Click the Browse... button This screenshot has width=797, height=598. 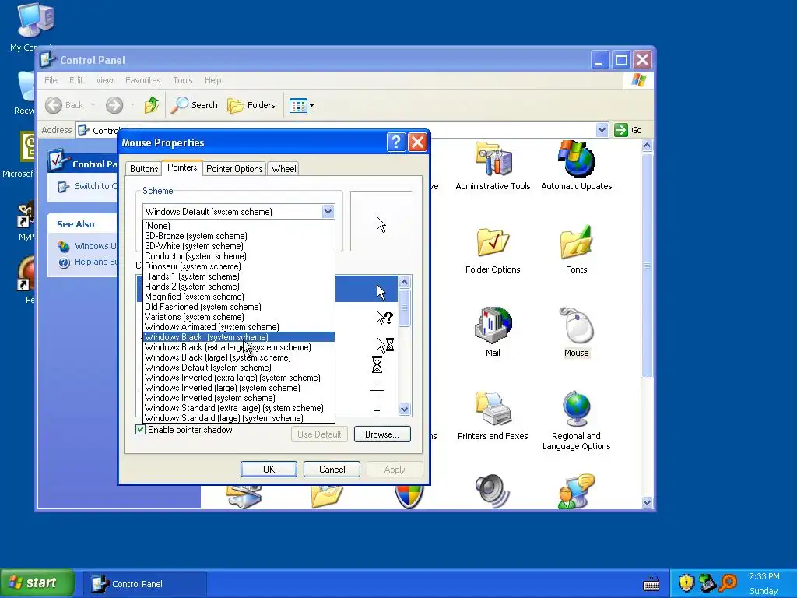[x=382, y=434]
